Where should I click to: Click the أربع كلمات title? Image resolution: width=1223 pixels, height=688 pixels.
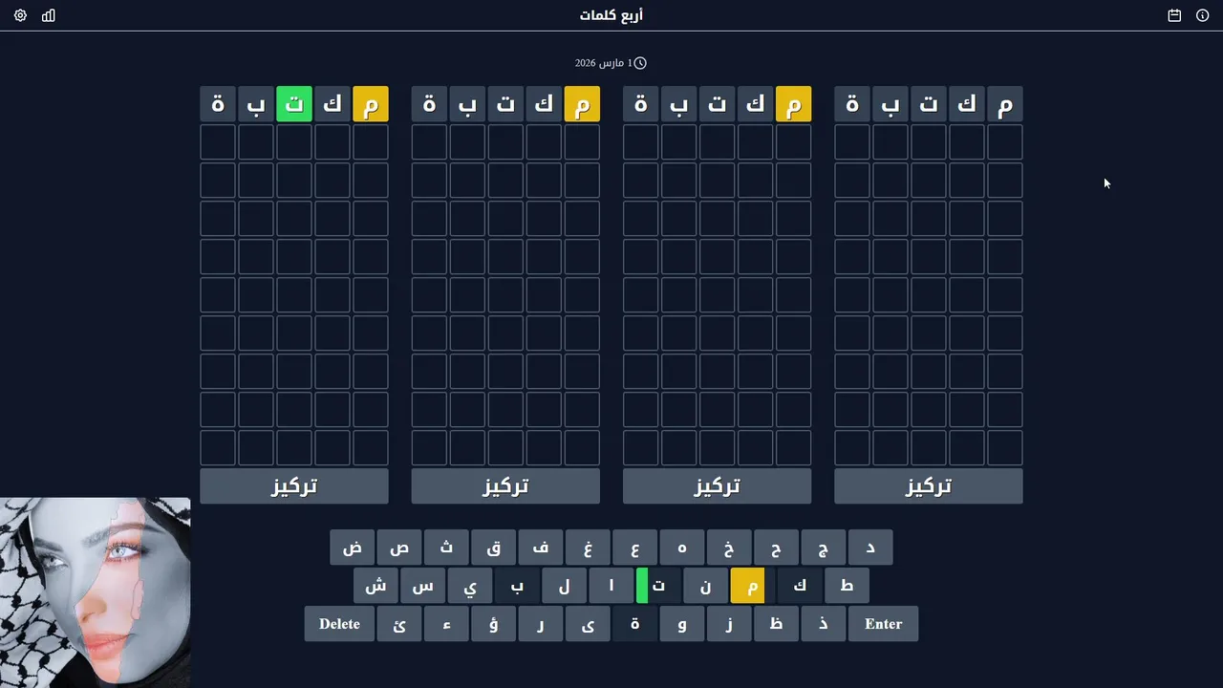(611, 15)
